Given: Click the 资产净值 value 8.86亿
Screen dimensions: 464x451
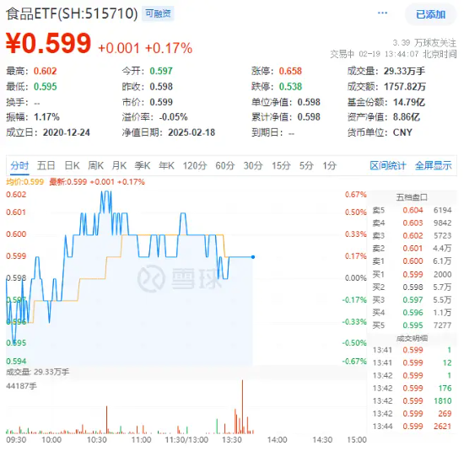Looking at the screenshot, I should point(407,117).
